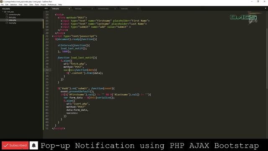Select the noti_pop folder in sidebar
The height and width of the screenshot is (151, 268).
tap(10, 12)
